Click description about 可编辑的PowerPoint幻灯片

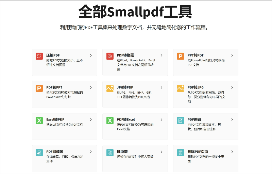[65, 95]
